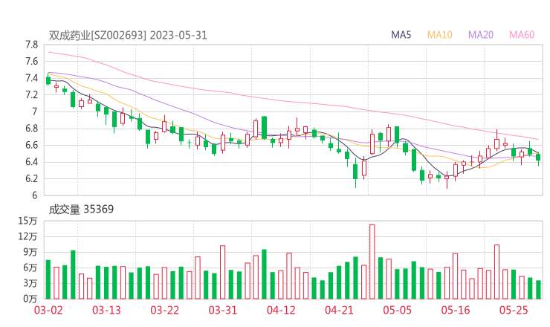Select the last green candlestick on the chart
The image size is (550, 327).
[x=538, y=158]
